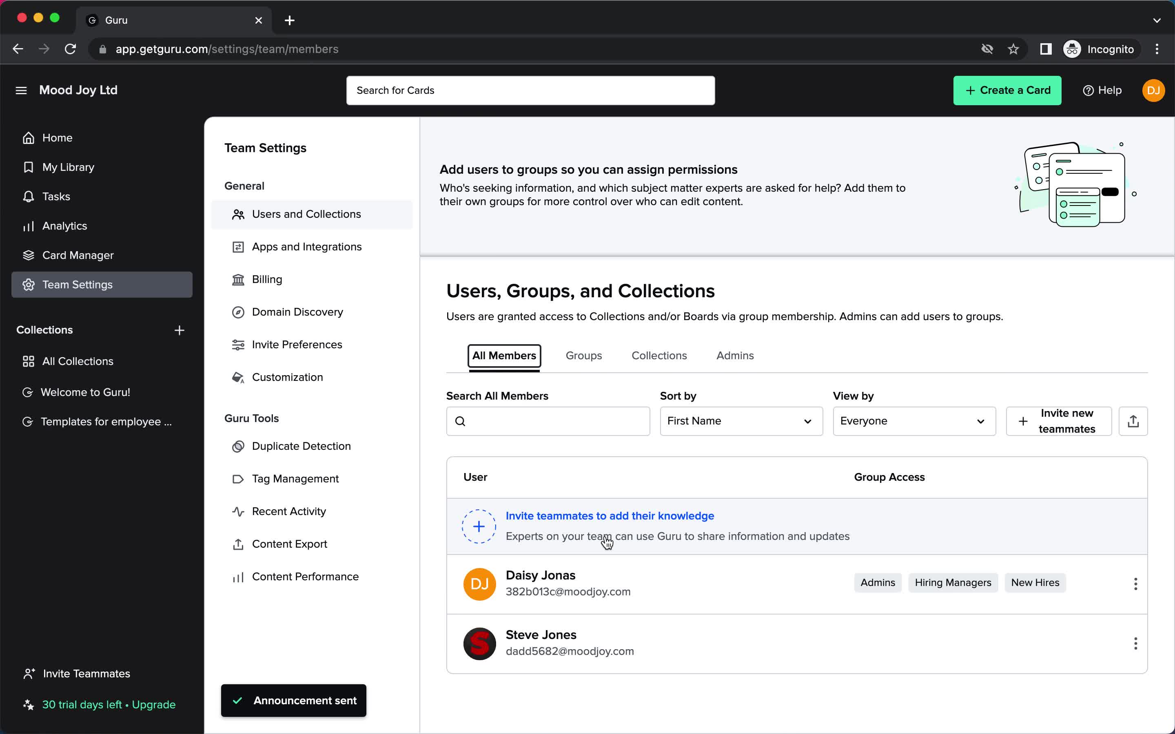This screenshot has width=1175, height=734.
Task: Click the New Hires group tag
Action: 1035,583
